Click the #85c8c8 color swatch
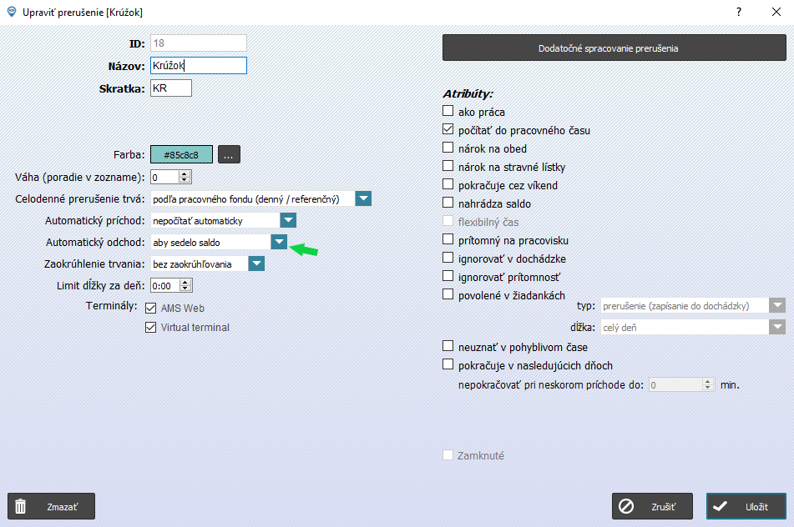This screenshot has height=527, width=794. (x=181, y=154)
